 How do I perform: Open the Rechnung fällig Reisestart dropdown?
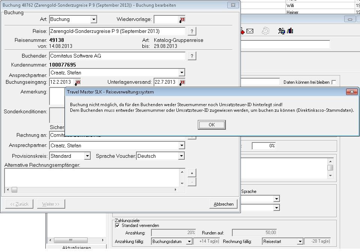(300, 242)
